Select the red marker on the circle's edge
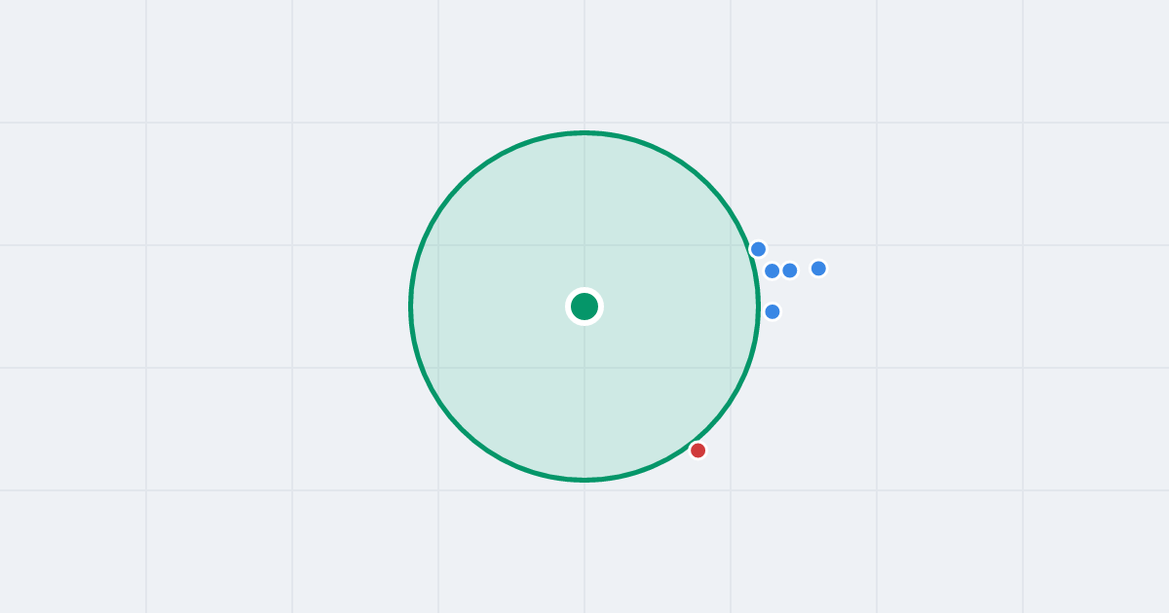The height and width of the screenshot is (613, 1169). 698,451
